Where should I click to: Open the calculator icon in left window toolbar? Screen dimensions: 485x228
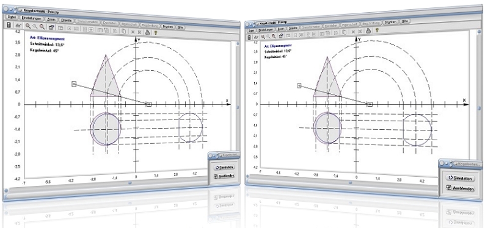click(x=9, y=25)
